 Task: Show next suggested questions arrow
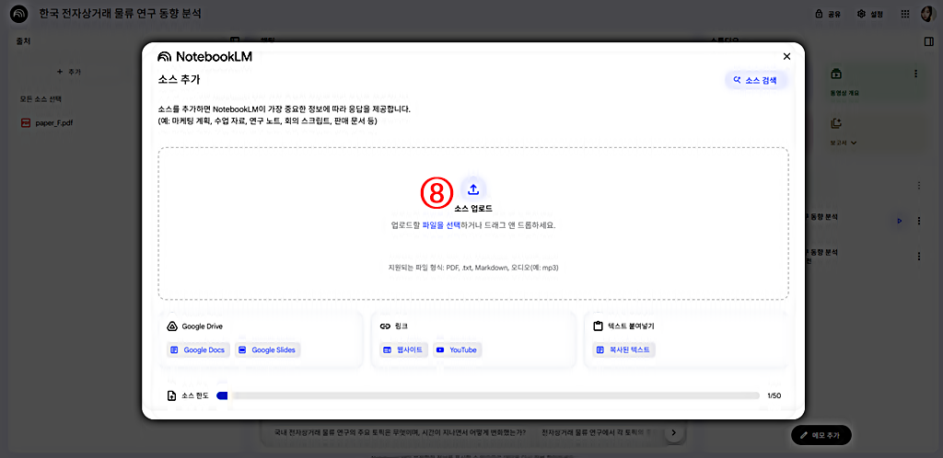pyautogui.click(x=673, y=432)
